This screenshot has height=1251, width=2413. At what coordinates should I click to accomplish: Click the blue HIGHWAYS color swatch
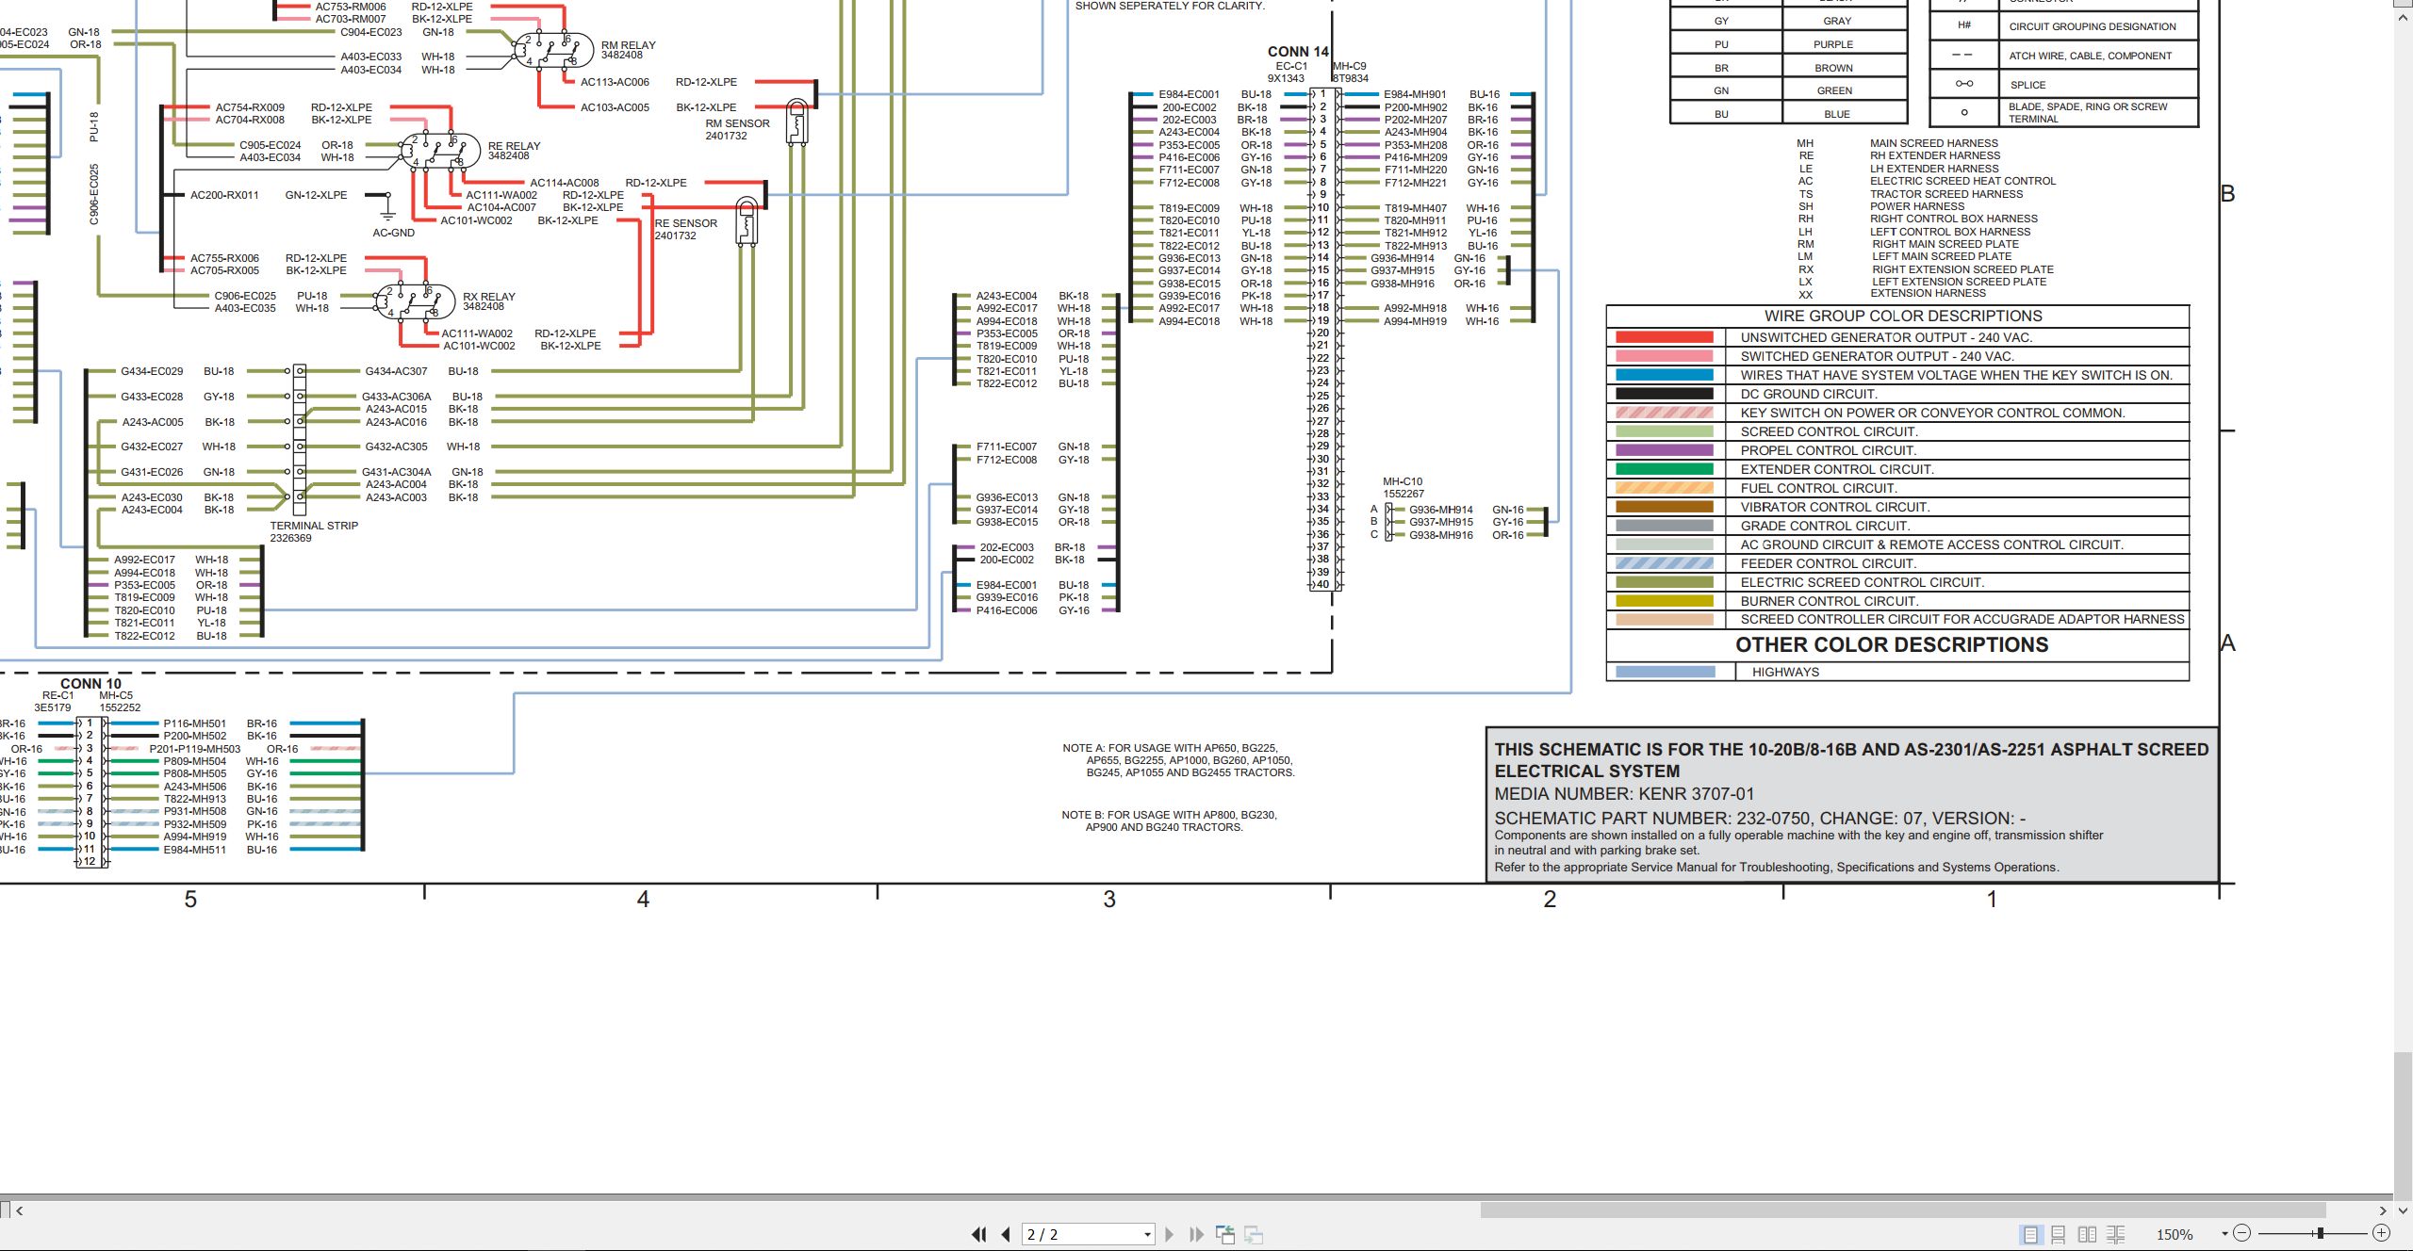[x=1666, y=672]
